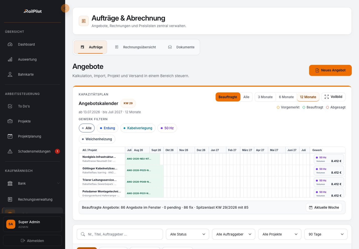Open the 90 Tage dropdown
Viewport: 359px width, 249px height.
pos(326,234)
